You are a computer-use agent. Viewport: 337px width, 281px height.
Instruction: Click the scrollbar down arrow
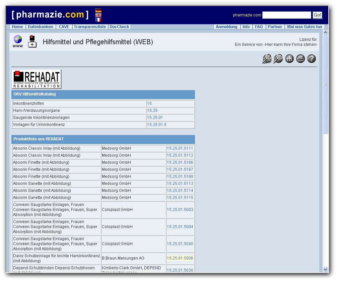[x=325, y=269]
